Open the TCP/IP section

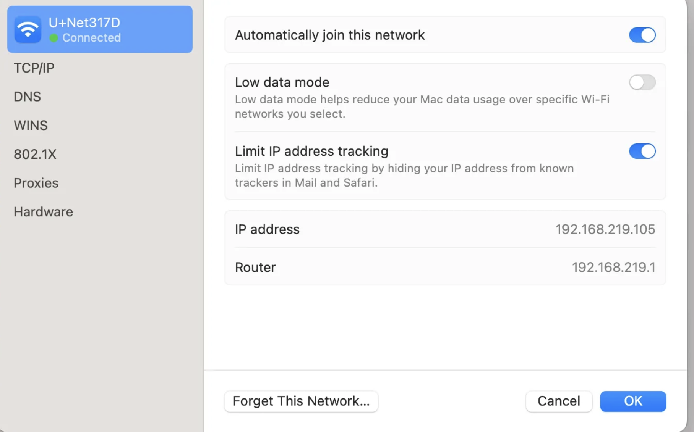[34, 68]
